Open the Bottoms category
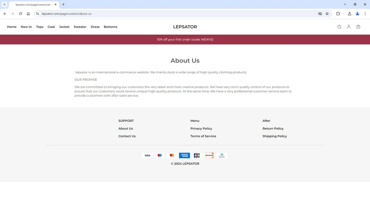The height and width of the screenshot is (197, 370). tap(110, 27)
